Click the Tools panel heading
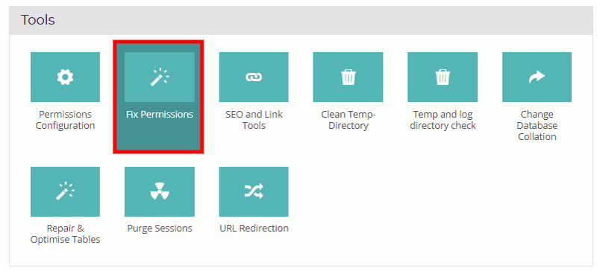This screenshot has height=271, width=597. 38,20
